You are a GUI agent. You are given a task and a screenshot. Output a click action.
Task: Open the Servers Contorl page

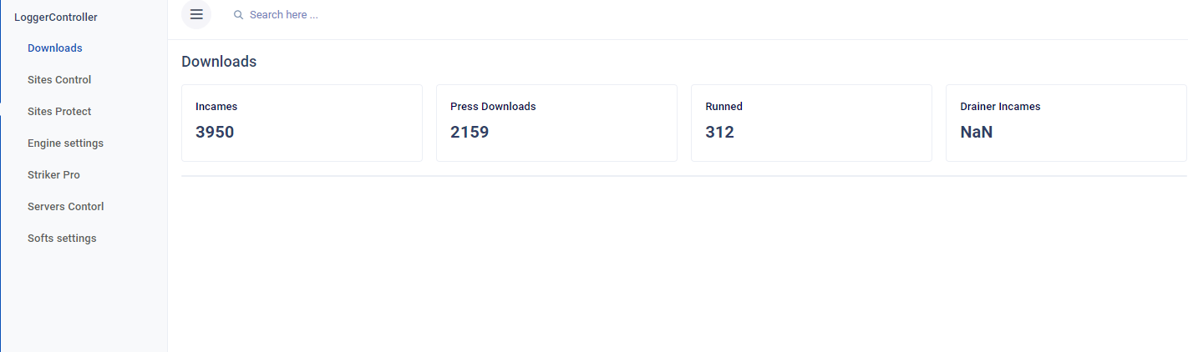tap(65, 207)
